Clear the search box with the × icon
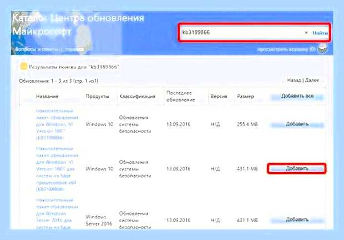The height and width of the screenshot is (240, 344). pos(306,33)
